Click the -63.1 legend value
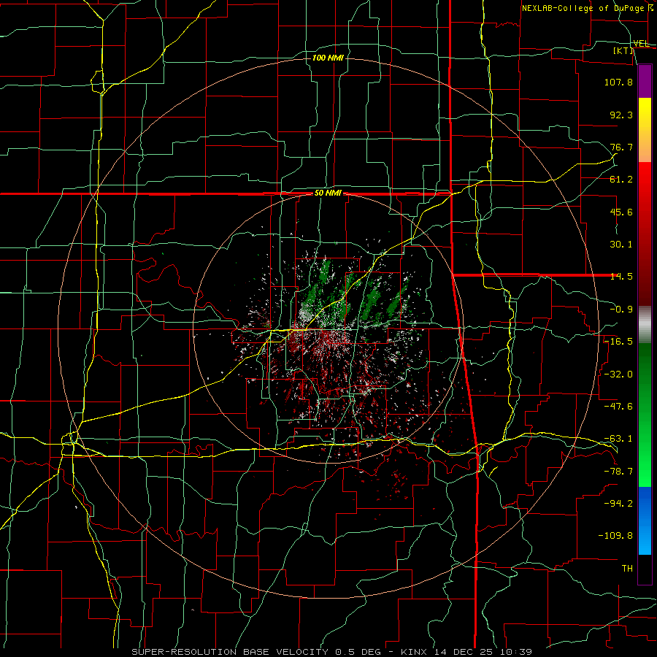The width and height of the screenshot is (657, 657). click(618, 439)
